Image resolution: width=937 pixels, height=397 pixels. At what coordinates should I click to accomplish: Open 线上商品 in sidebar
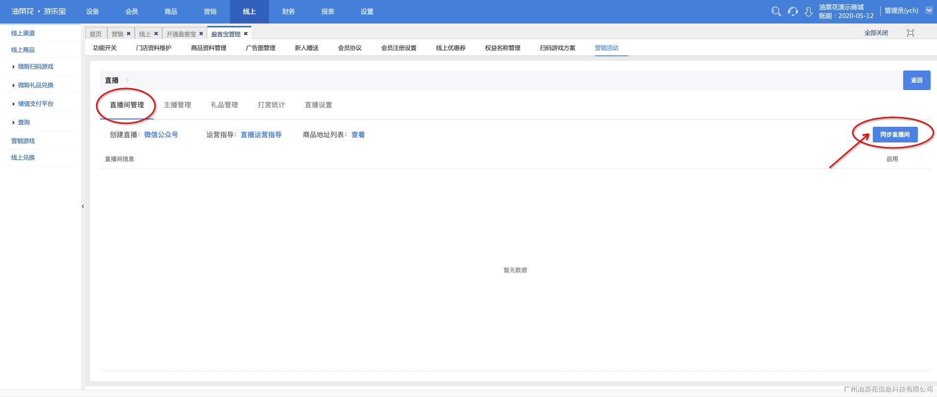[23, 50]
